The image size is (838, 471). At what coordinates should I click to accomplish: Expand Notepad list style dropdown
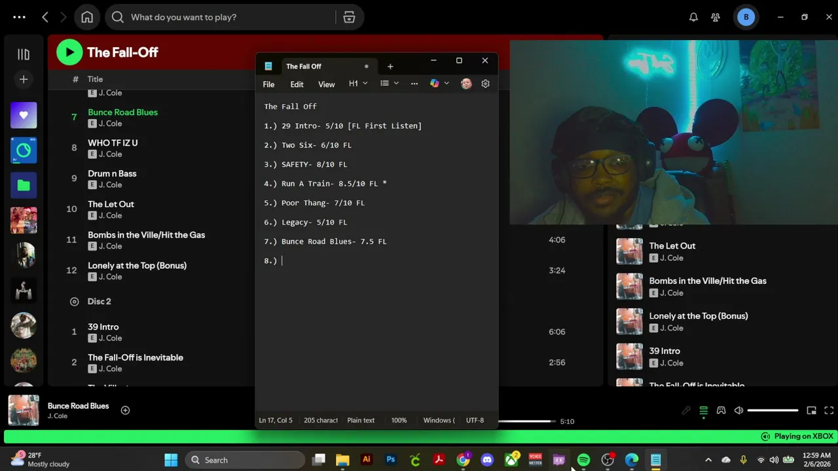point(390,84)
